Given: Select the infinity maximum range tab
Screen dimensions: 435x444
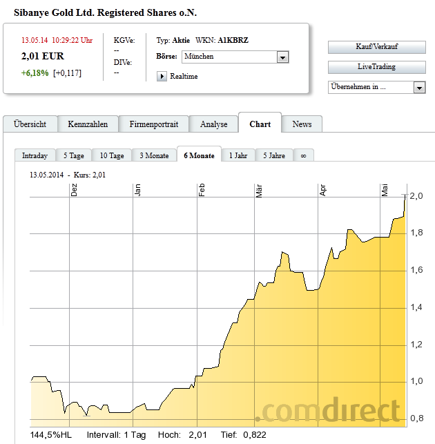Looking at the screenshot, I should [304, 155].
